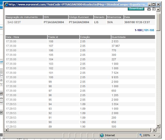Open the zoom level dropdown arrow
Image resolution: width=165 pixels, height=140 pixels.
pos(154,135)
